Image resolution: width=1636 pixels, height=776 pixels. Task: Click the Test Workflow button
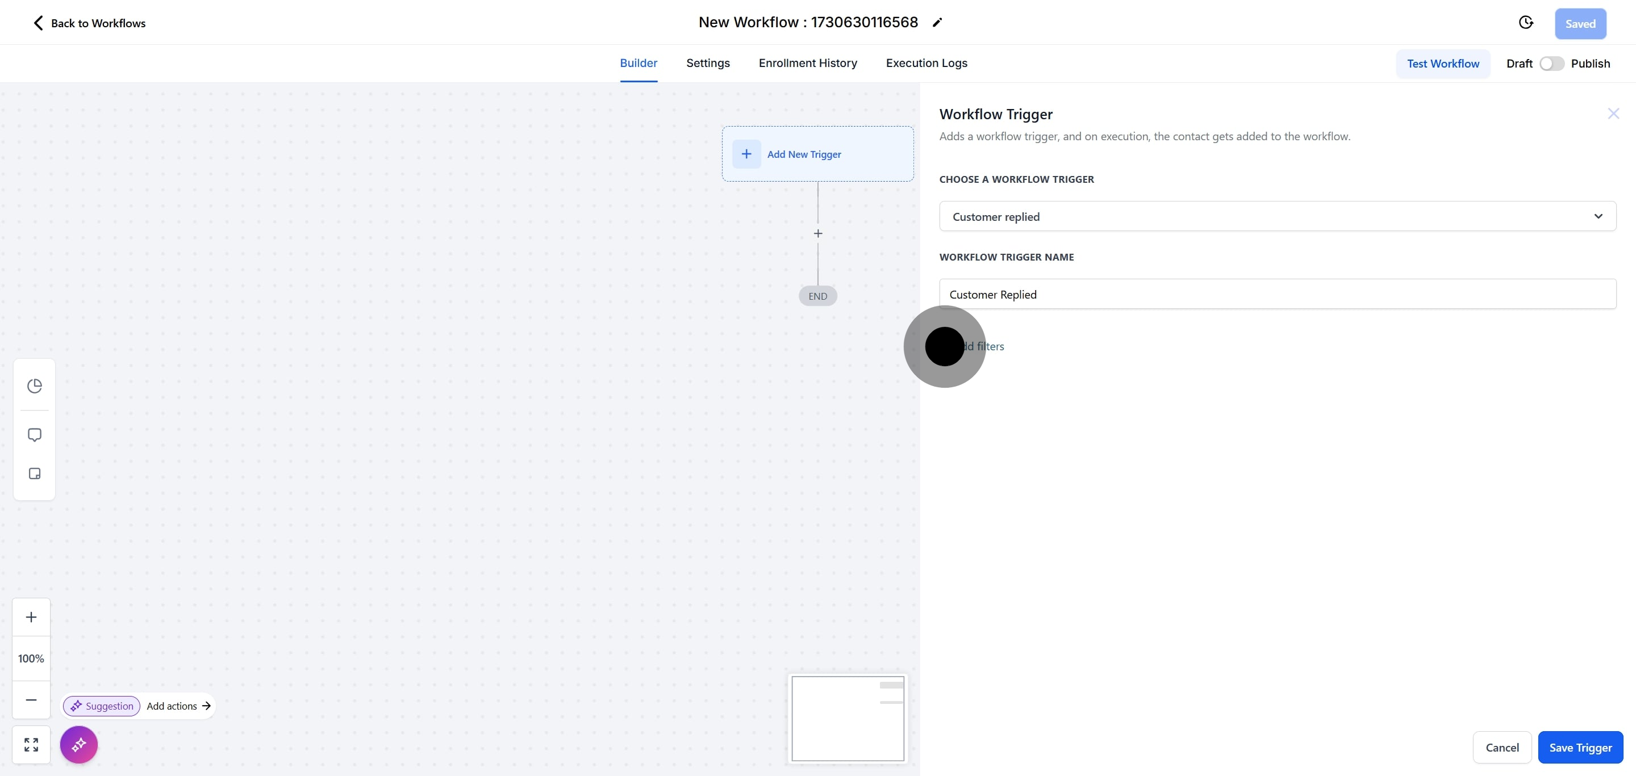[1442, 64]
